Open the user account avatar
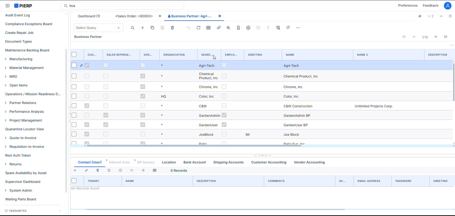 pyautogui.click(x=448, y=6)
